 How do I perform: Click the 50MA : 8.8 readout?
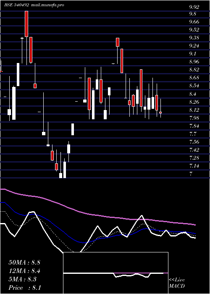click(24, 262)
